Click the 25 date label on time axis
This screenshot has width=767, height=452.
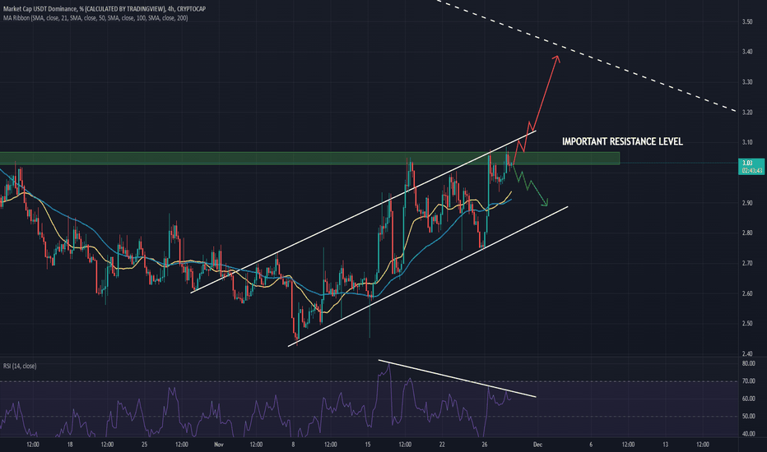(144, 445)
